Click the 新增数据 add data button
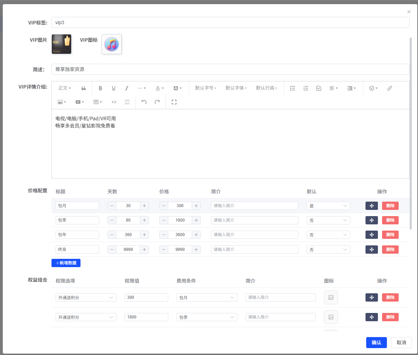 (x=66, y=263)
